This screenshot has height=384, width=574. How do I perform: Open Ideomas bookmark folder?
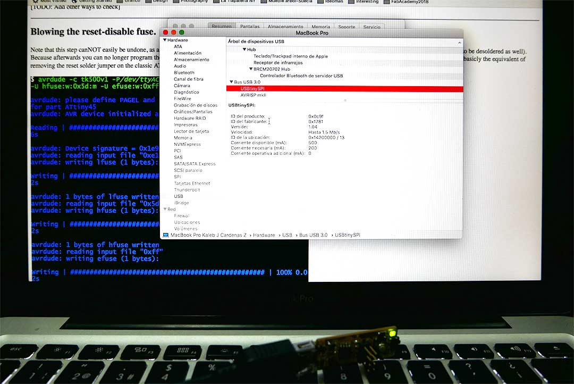[331, 2]
